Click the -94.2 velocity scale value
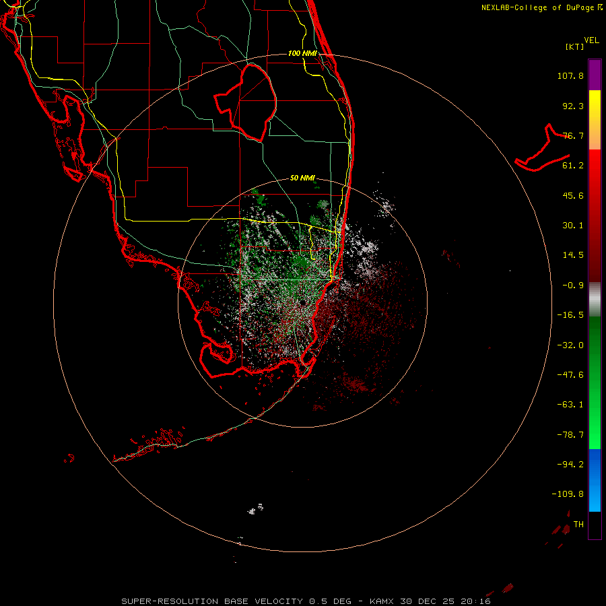Viewport: 606px width, 606px height. [x=570, y=464]
